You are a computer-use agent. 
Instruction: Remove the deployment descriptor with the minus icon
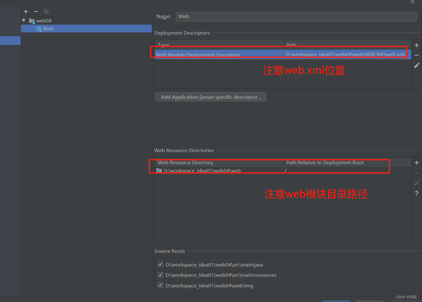click(x=417, y=55)
